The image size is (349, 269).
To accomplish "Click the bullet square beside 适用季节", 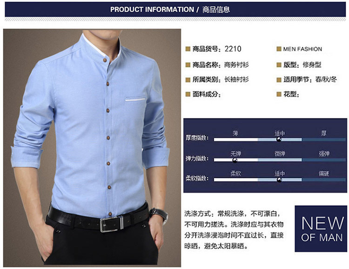I will tap(279, 80).
